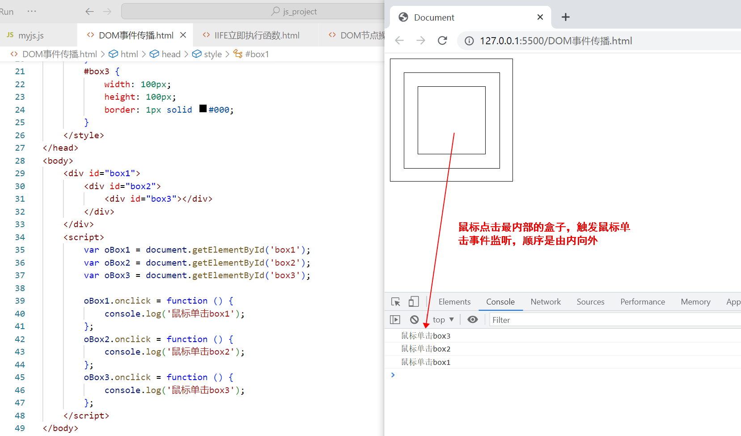Open the style breadcrumb segment
741x436 pixels.
click(x=212, y=54)
